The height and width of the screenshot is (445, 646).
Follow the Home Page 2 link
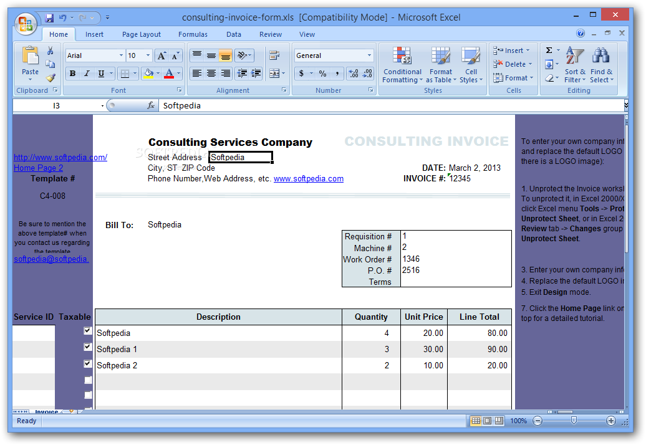tap(38, 168)
